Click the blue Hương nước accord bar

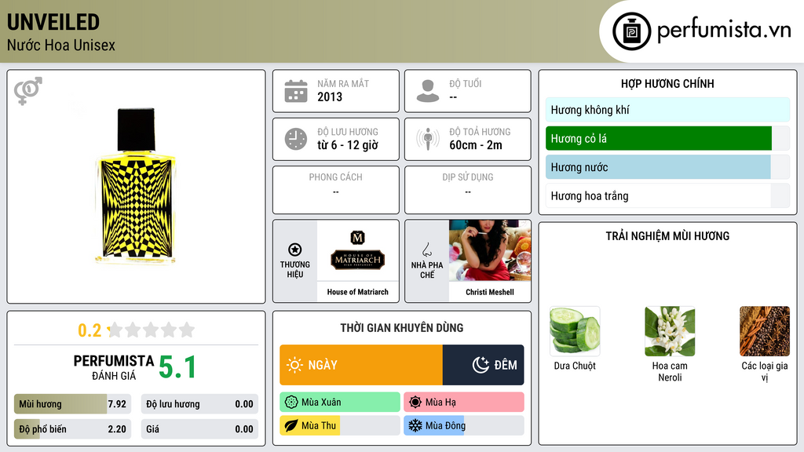point(667,167)
